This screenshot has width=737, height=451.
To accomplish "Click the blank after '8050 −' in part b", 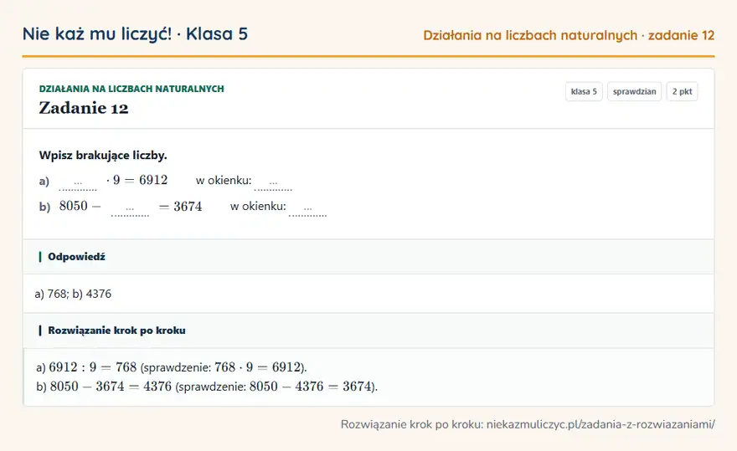I will tap(130, 208).
